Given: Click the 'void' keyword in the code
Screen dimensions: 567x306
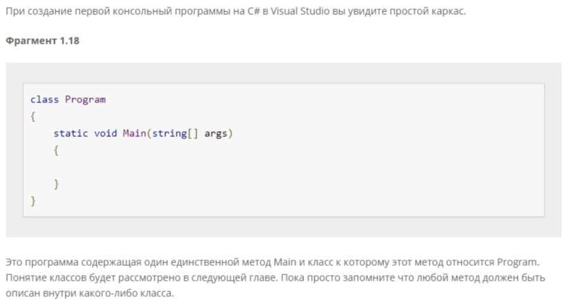Looking at the screenshot, I should coord(106,134).
